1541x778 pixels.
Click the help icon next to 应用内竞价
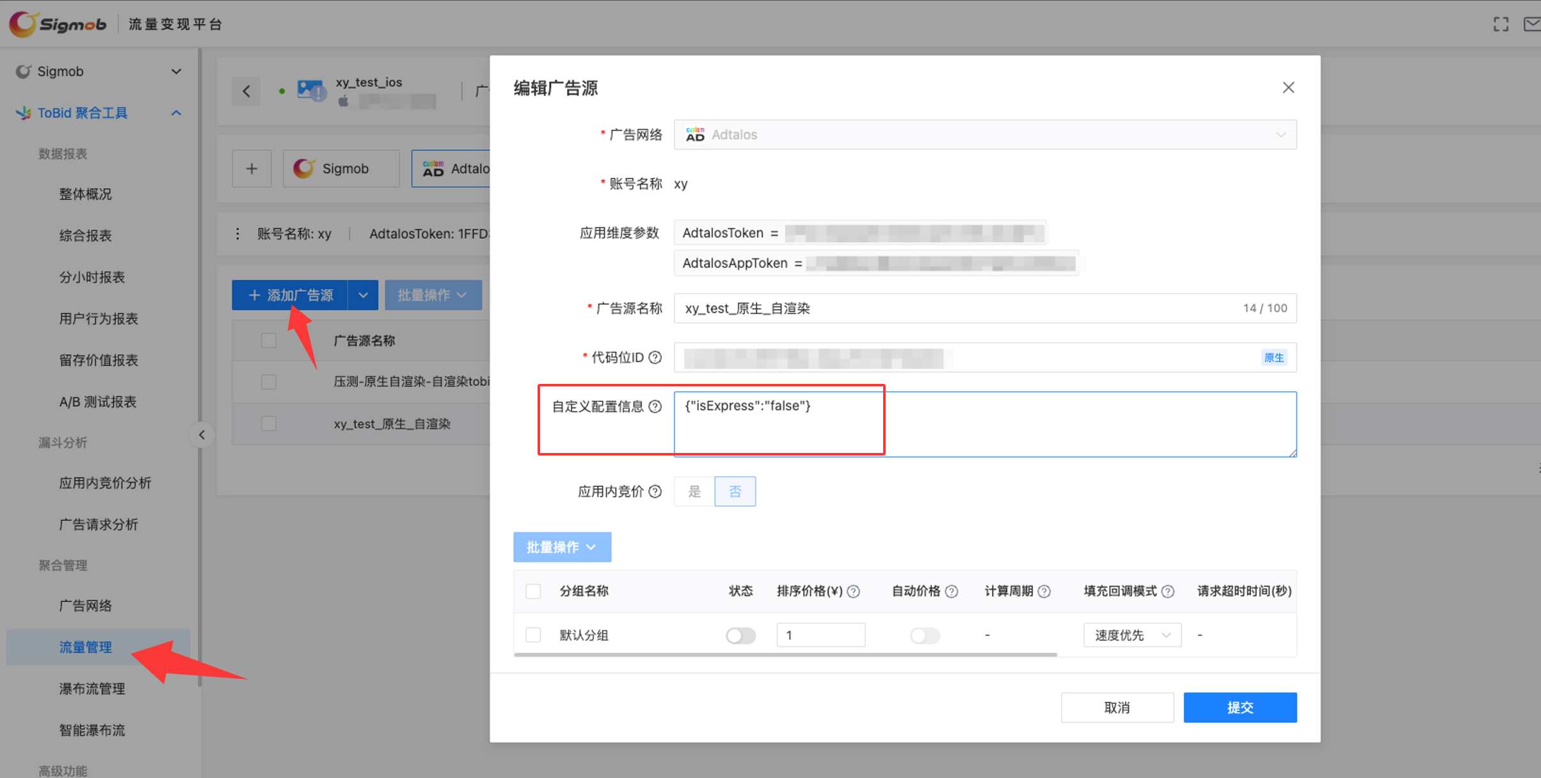tap(655, 491)
